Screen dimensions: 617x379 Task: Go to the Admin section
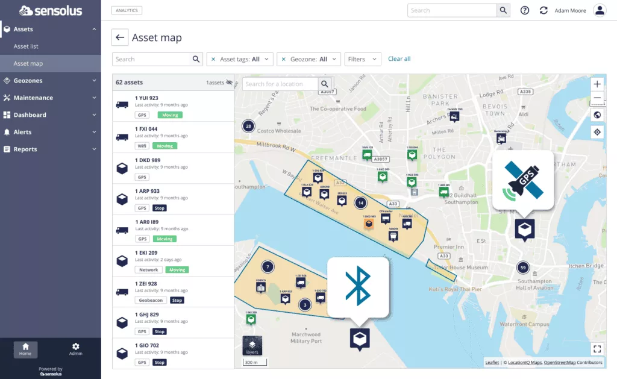coord(75,349)
